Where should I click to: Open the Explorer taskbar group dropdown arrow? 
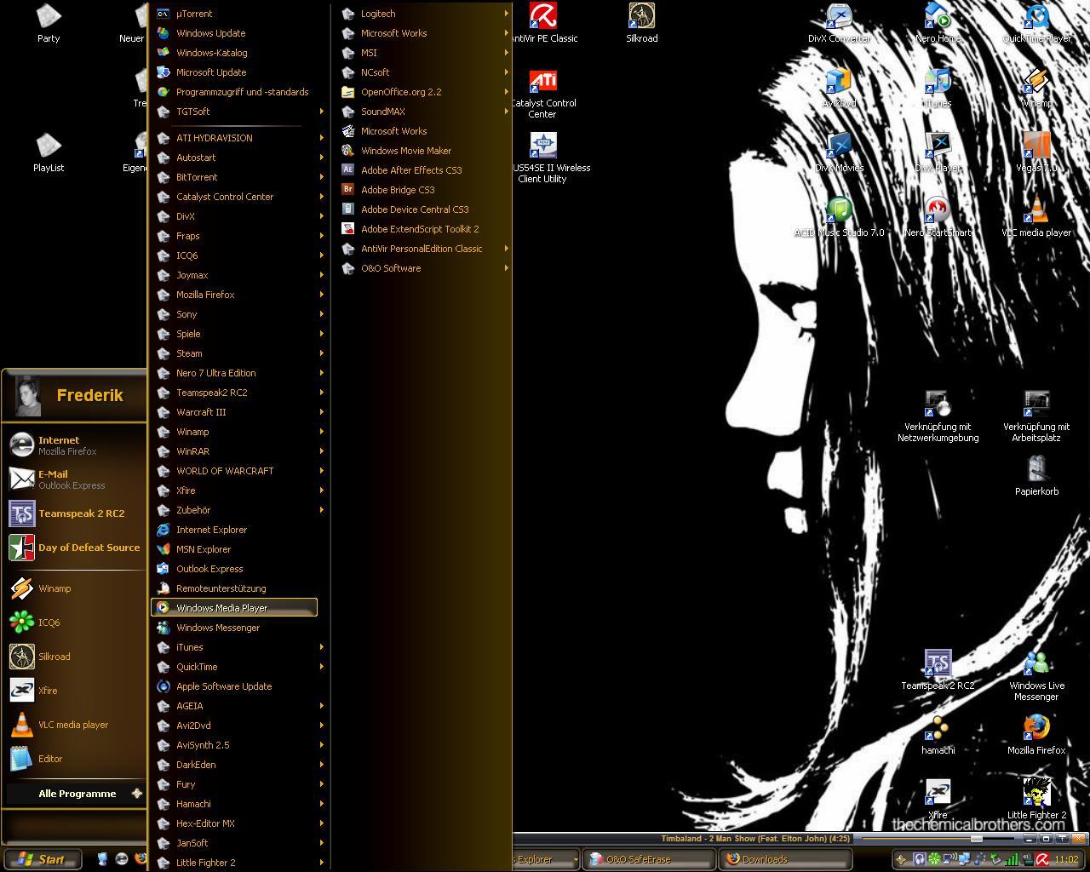click(577, 859)
